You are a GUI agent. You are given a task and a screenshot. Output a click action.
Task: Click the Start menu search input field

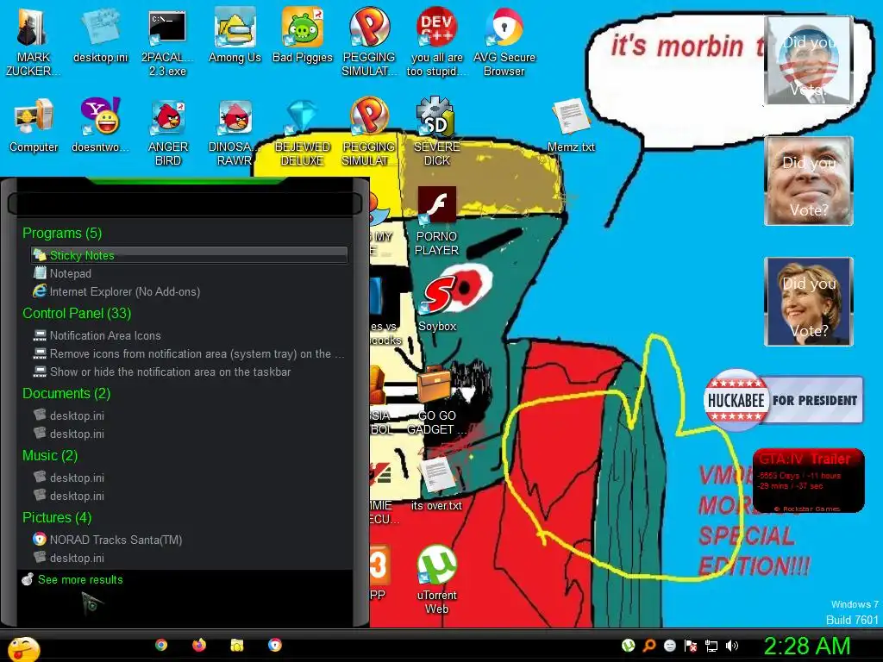point(185,203)
